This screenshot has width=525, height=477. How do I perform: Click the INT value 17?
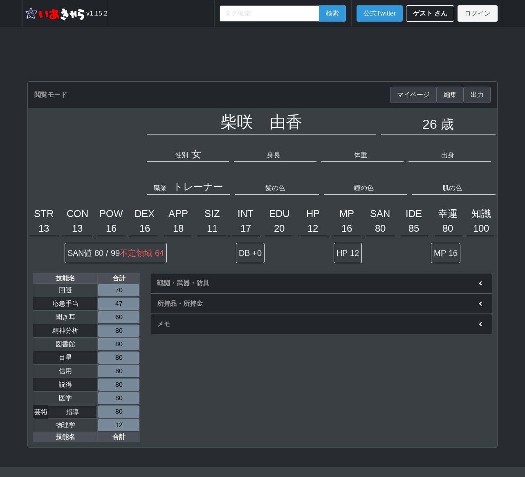pos(246,228)
